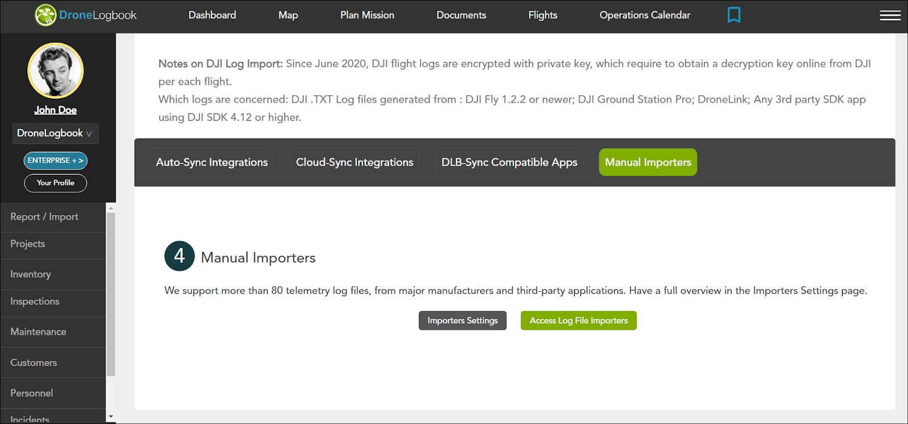
Task: Switch to Auto-Sync Integrations tab
Action: [212, 162]
